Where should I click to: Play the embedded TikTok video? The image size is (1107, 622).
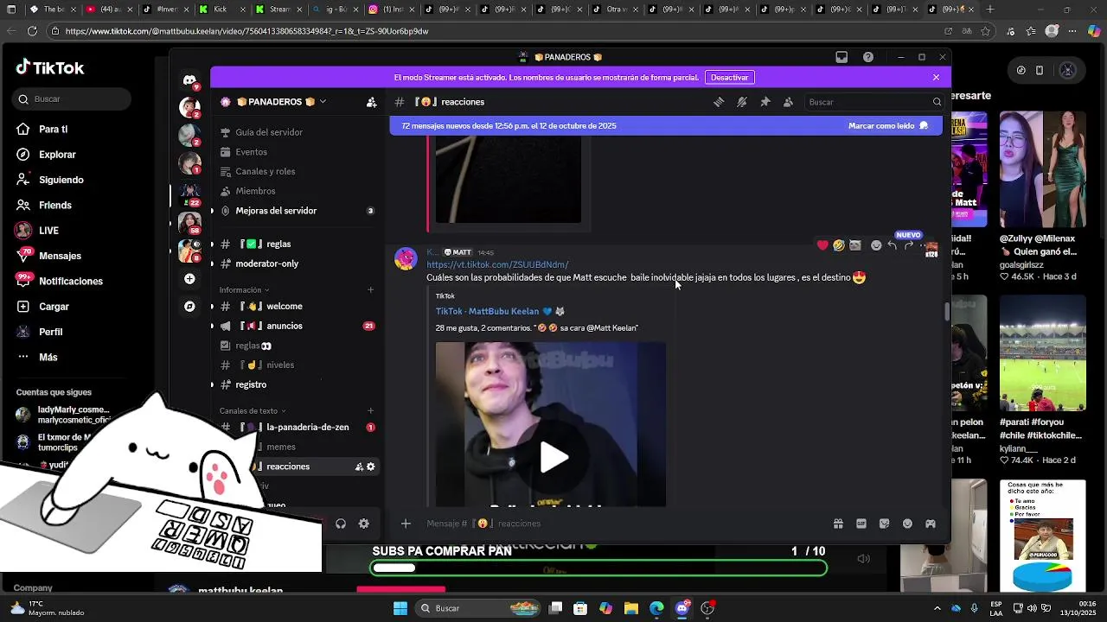point(553,458)
